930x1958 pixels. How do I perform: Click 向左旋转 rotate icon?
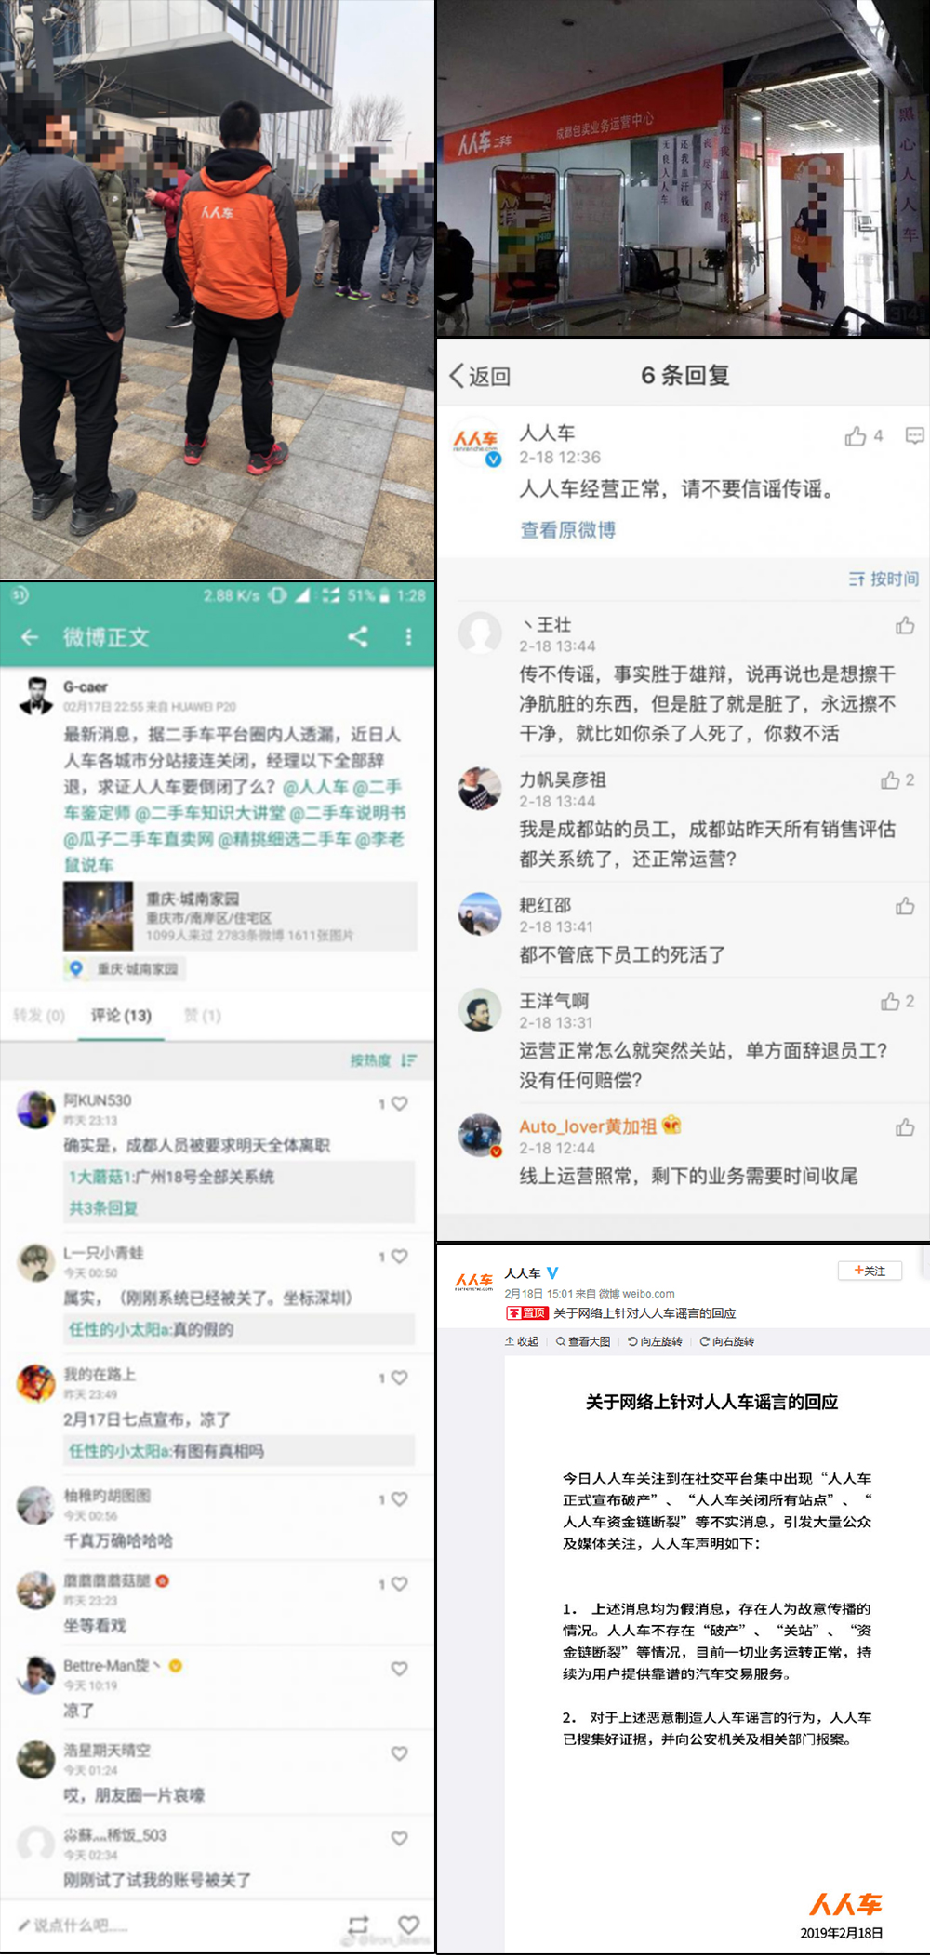pos(632,1341)
